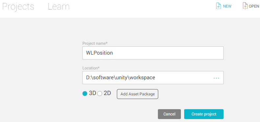Select the 2D radio button
Screen dimensions: 260x122
coord(100,94)
